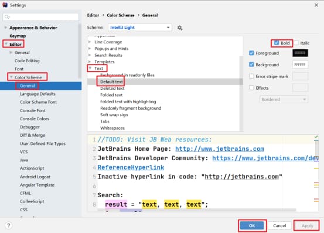Viewport: 324px width, 233px height.
Task: Select Readonly fragment background attribute
Action: [x=131, y=108]
